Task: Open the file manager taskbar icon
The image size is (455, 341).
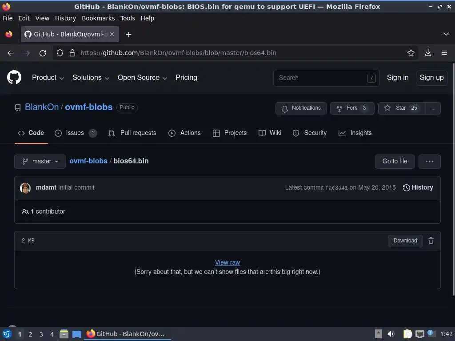Action: 64,334
